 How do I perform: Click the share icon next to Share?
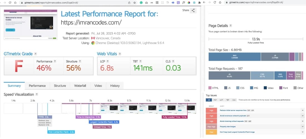[193, 11]
